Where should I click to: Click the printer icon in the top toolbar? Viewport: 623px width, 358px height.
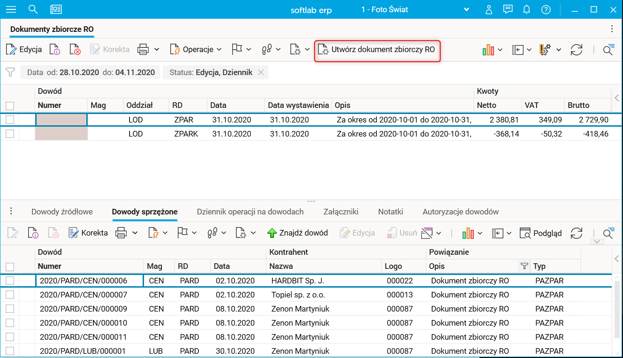point(143,49)
